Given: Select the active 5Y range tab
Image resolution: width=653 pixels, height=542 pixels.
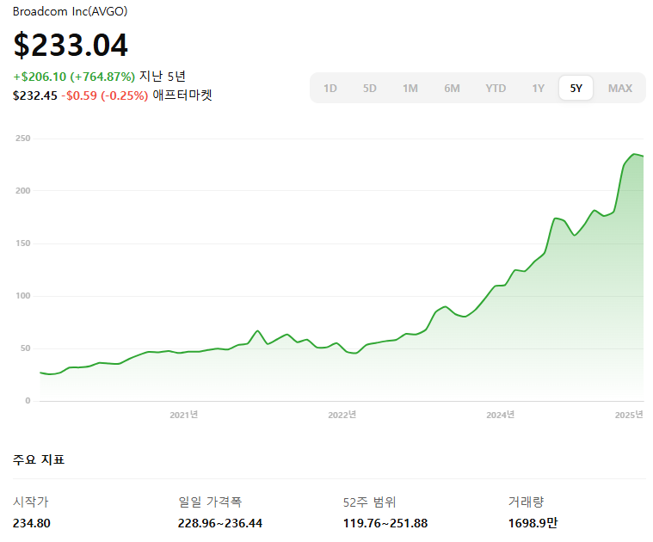Looking at the screenshot, I should [576, 88].
